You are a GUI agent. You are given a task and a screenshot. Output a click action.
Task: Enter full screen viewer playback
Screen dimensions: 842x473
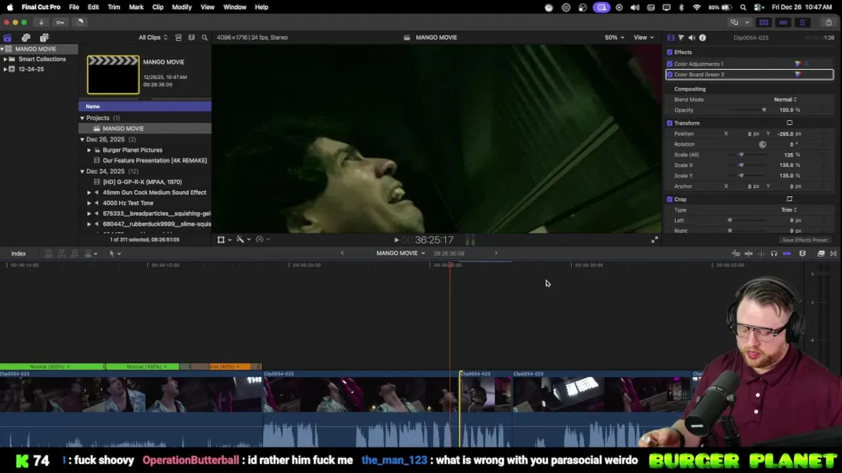click(x=654, y=240)
